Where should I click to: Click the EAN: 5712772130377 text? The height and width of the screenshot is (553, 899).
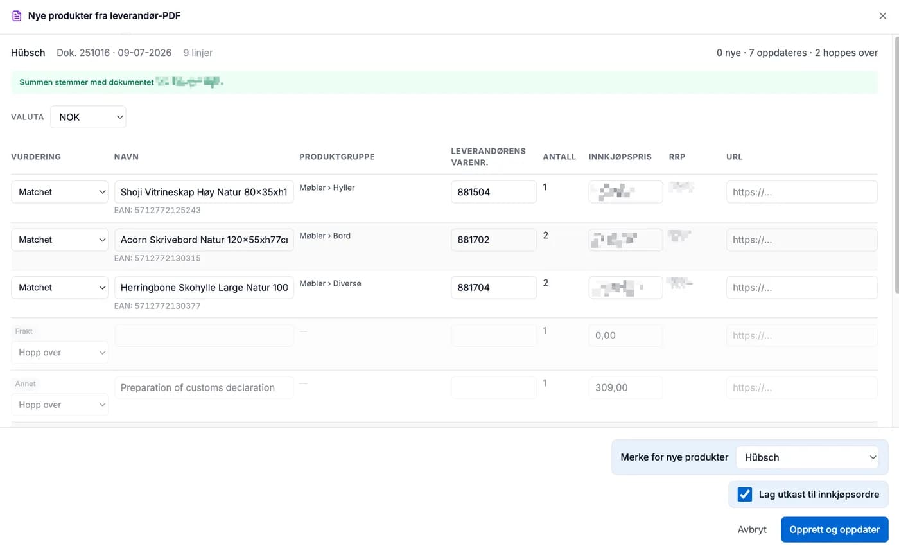[x=157, y=306]
